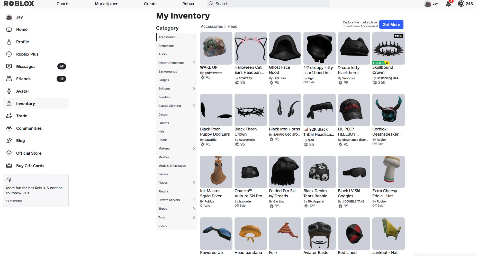Open Blog pen icon
Image resolution: width=477 pixels, height=256 pixels.
pos(9,140)
